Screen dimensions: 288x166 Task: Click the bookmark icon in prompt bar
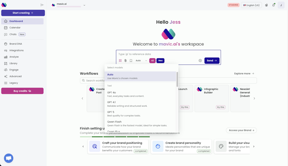tap(131, 60)
